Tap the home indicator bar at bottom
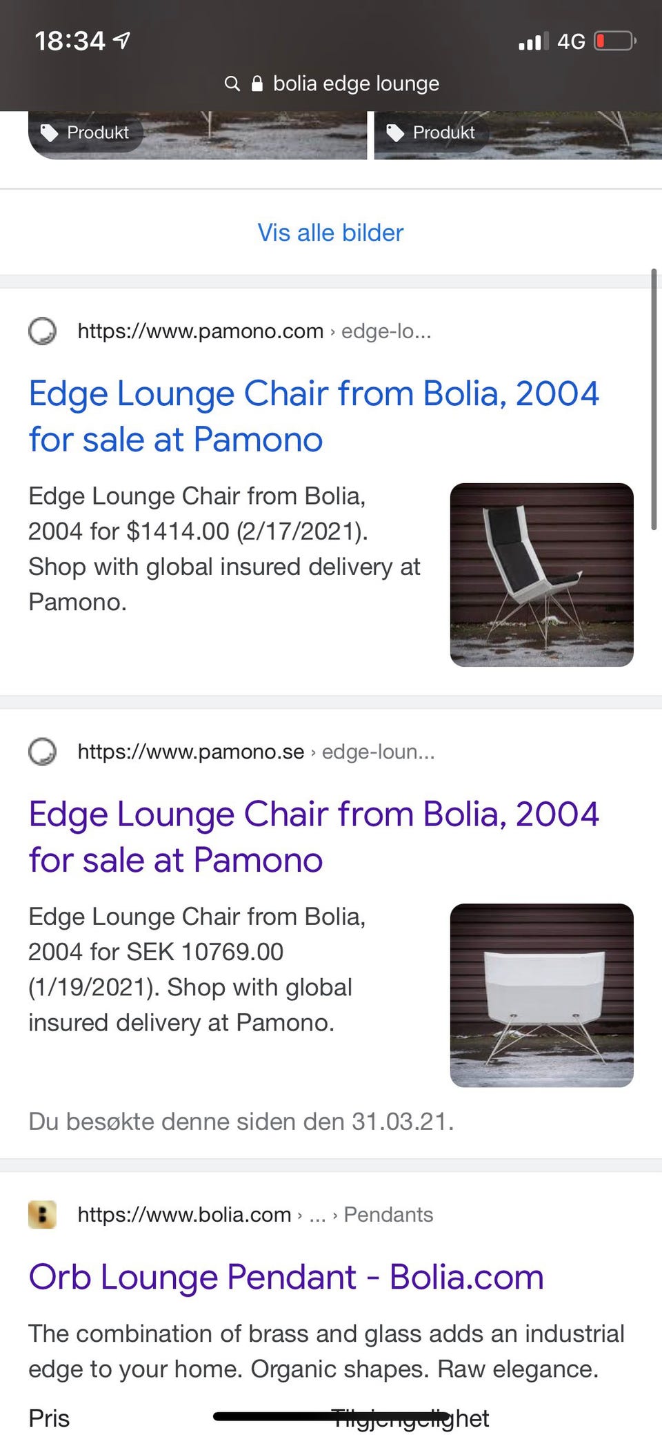This screenshot has width=662, height=1435. pos(331,1416)
